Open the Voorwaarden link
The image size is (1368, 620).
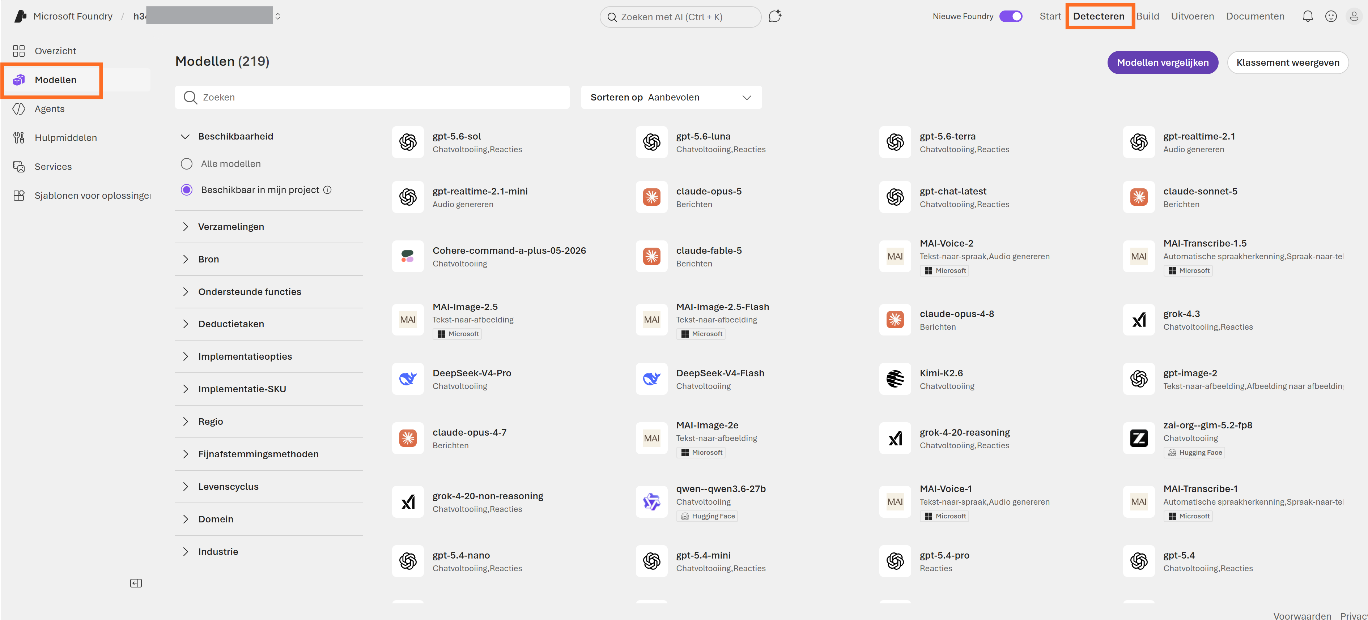[1302, 616]
